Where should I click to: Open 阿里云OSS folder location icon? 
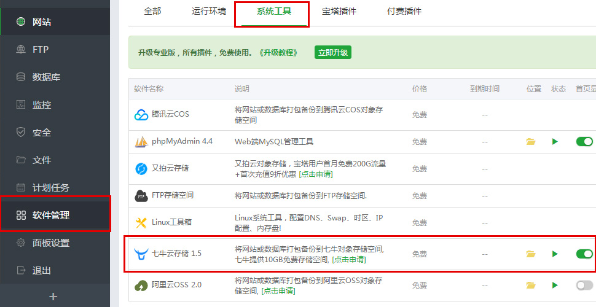pyautogui.click(x=531, y=285)
